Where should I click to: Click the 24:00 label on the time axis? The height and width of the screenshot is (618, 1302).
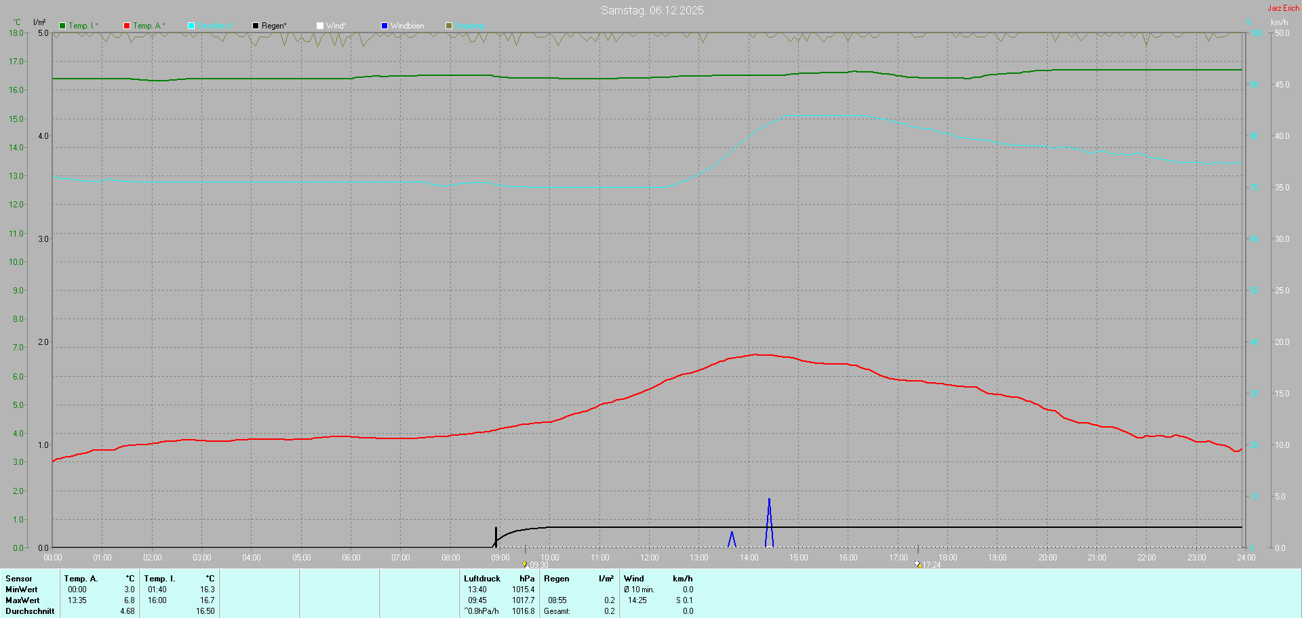(x=1246, y=558)
